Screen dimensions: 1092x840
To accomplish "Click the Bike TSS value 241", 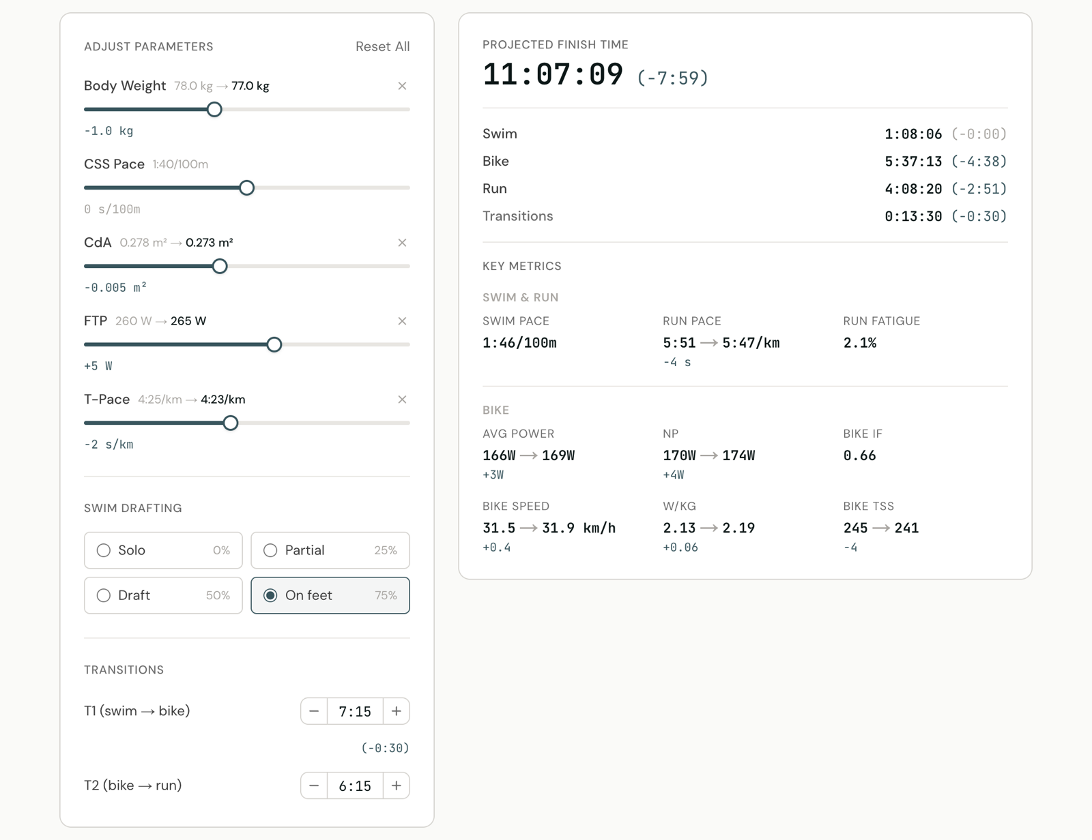I will pos(906,528).
